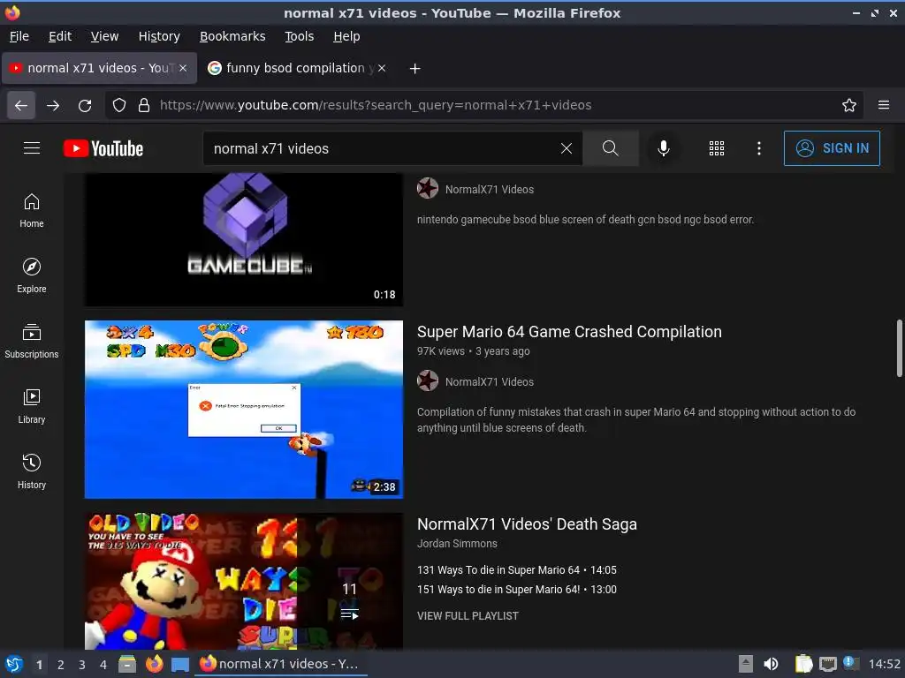905x678 pixels.
Task: Launch Firefox from the taskbar launcher
Action: (154, 664)
